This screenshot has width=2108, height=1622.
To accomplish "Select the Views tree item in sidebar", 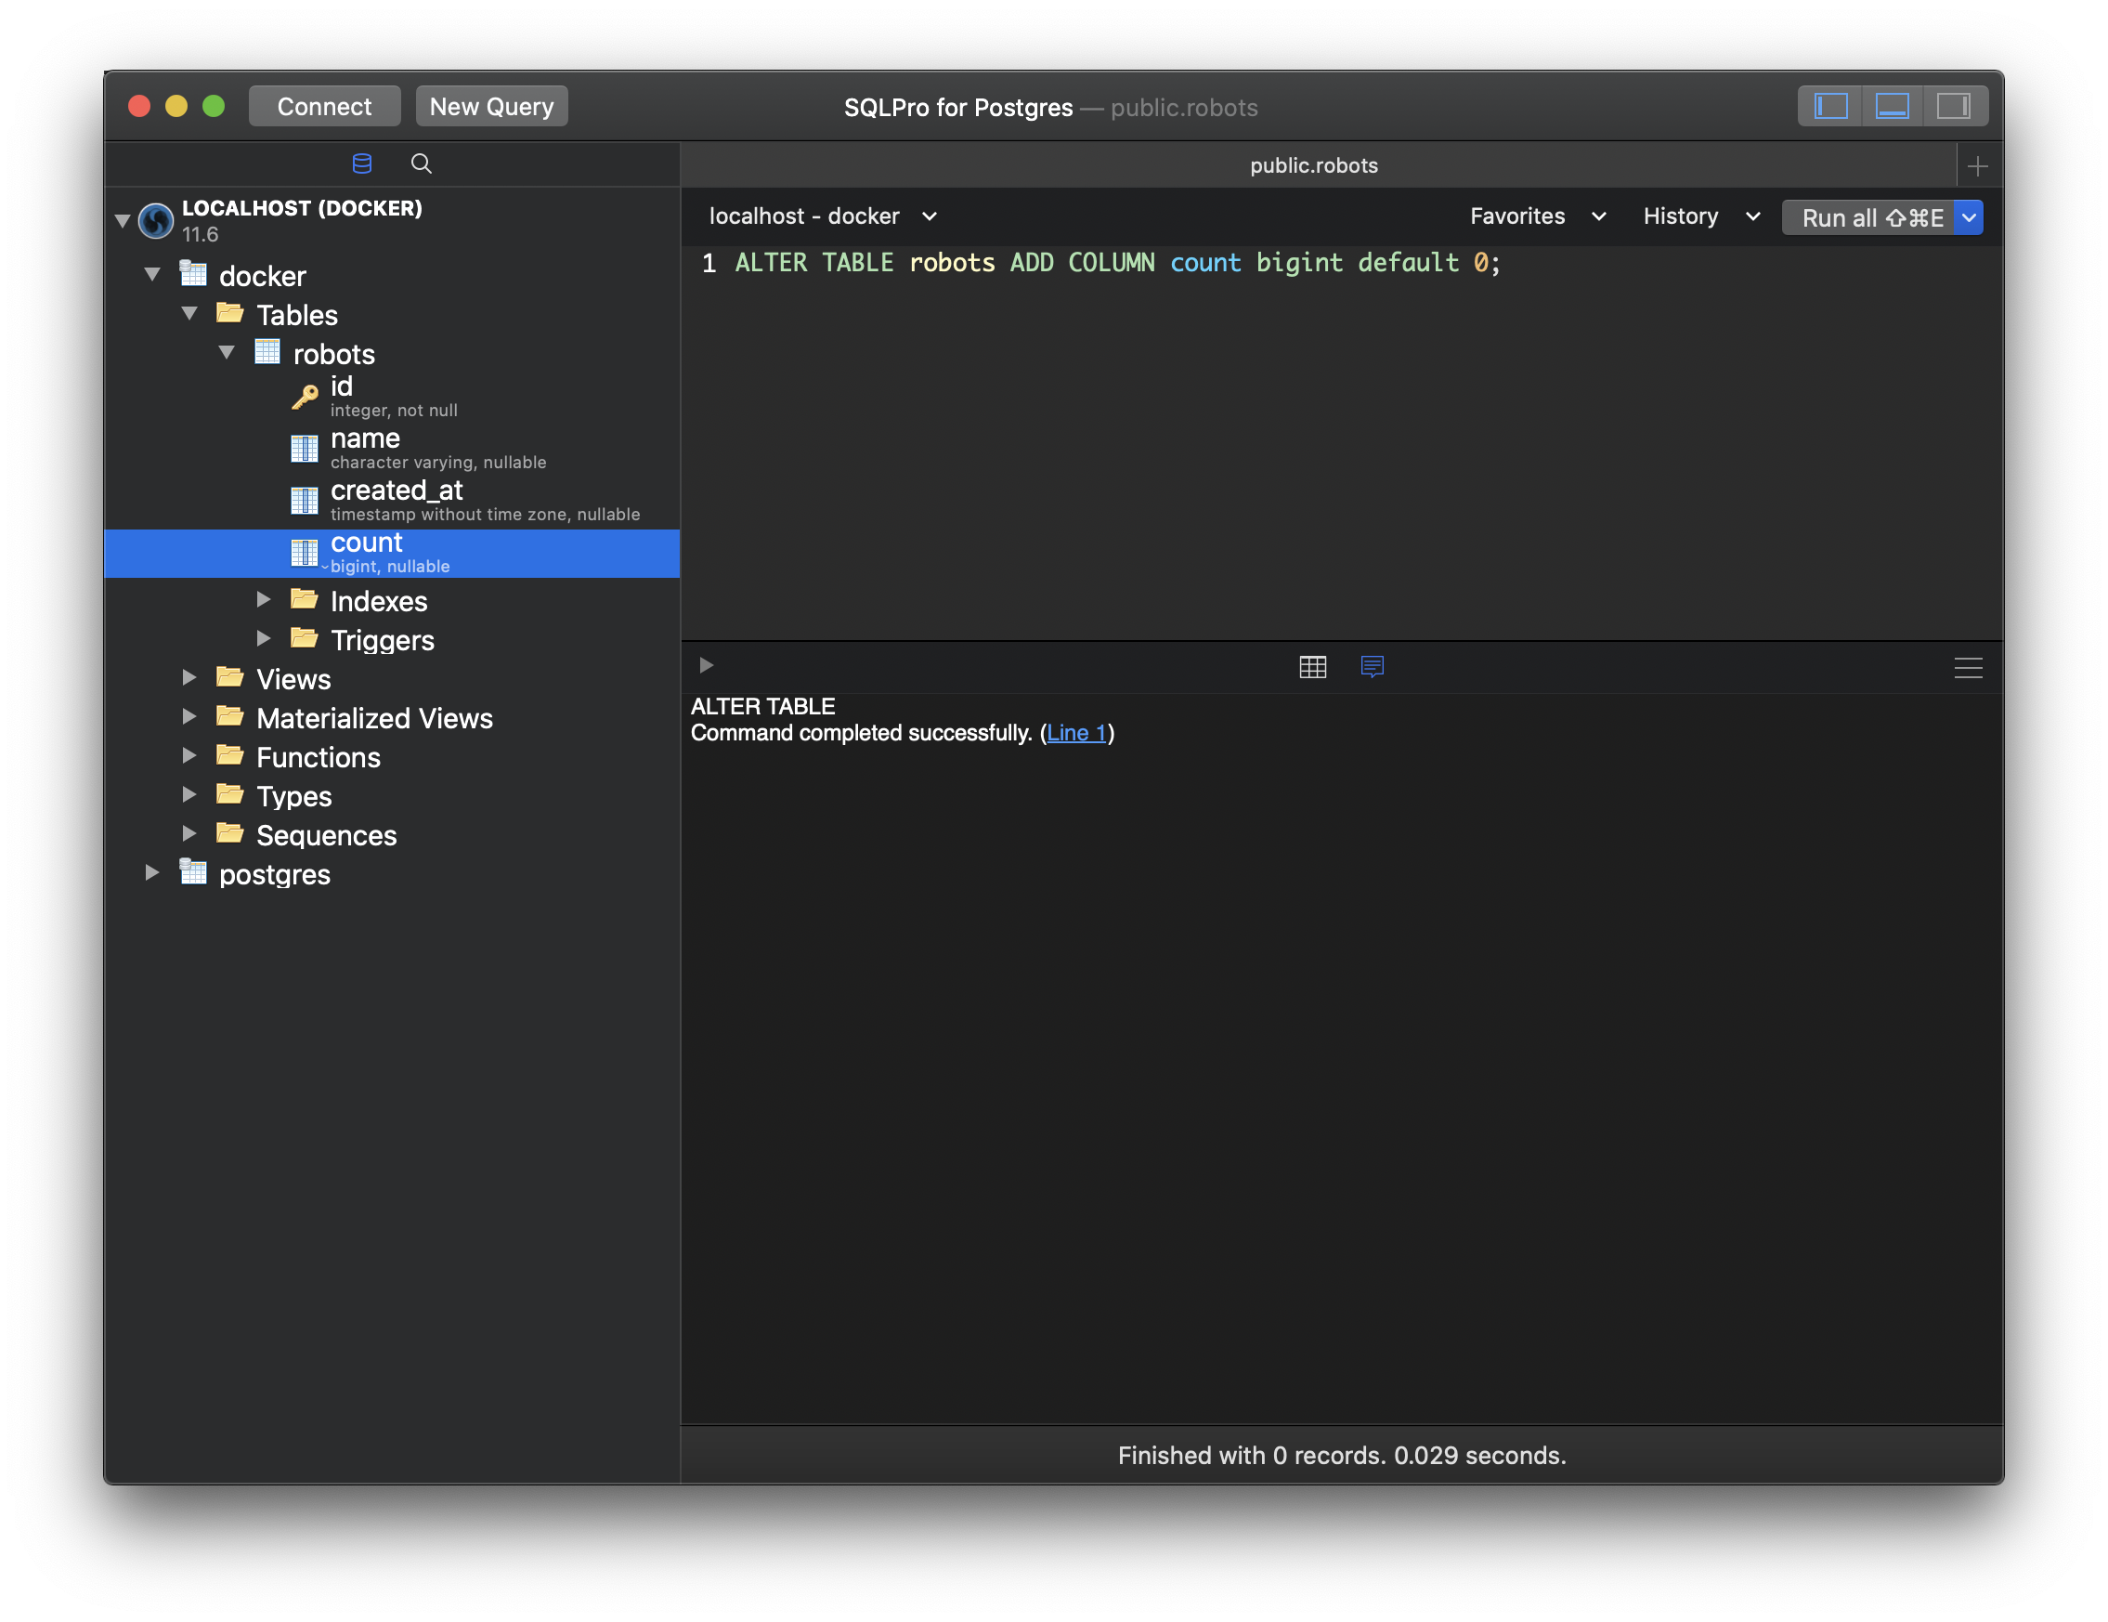I will (x=293, y=678).
